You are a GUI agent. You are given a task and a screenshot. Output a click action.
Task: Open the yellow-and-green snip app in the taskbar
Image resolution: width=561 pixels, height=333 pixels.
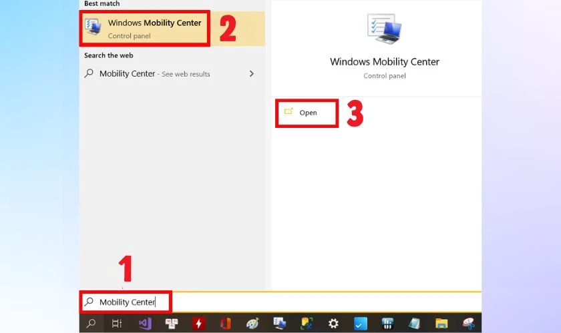pyautogui.click(x=307, y=324)
